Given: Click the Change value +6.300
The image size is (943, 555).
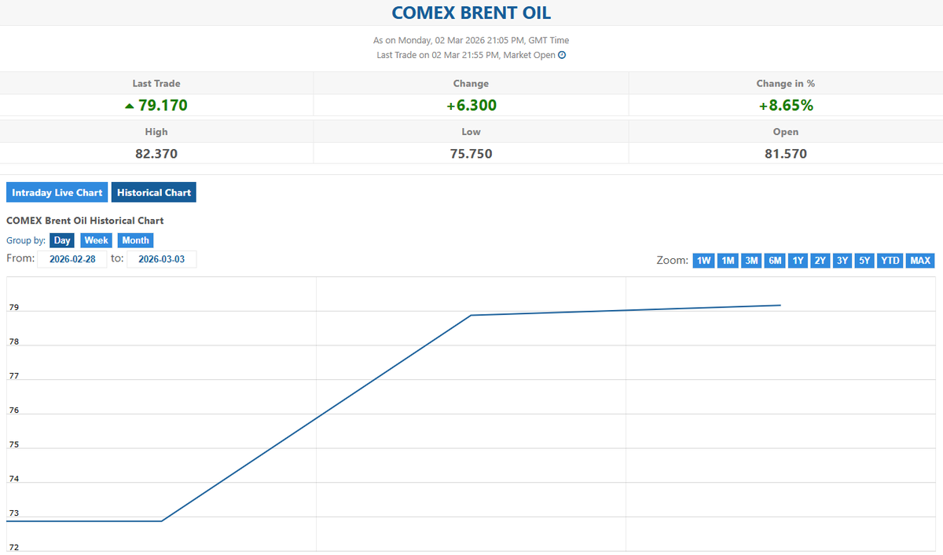Looking at the screenshot, I should click(472, 105).
